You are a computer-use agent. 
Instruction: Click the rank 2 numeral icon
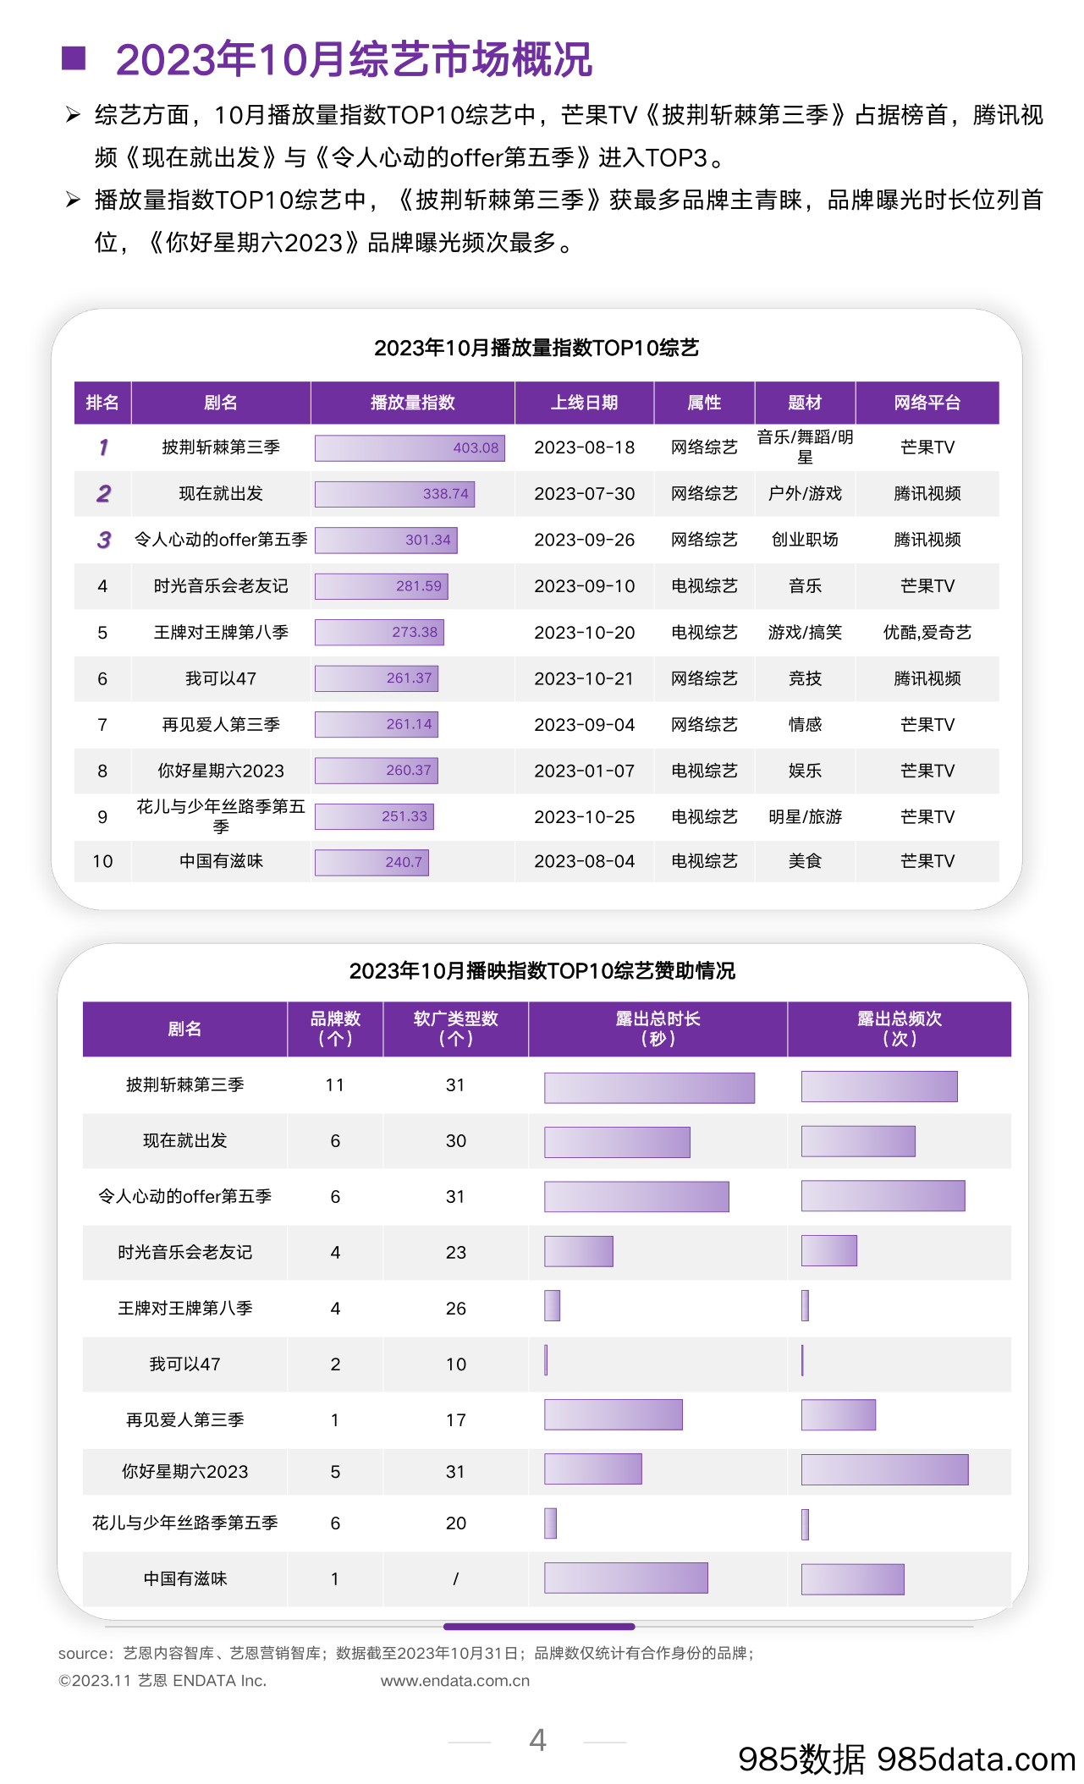(103, 494)
